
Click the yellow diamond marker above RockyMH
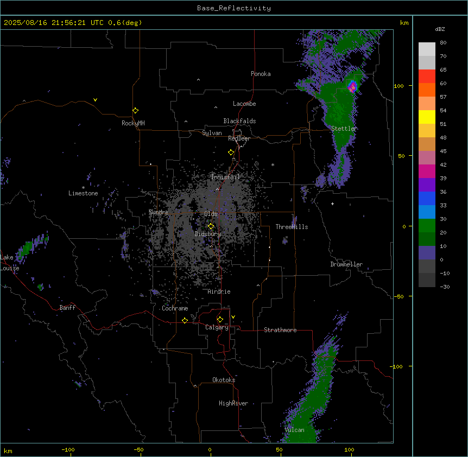click(136, 111)
